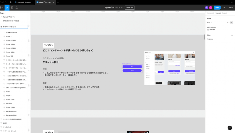The height and width of the screenshot is (133, 235).
Task: Click the デザイナー同士 text on canvas
Action: coord(51,62)
